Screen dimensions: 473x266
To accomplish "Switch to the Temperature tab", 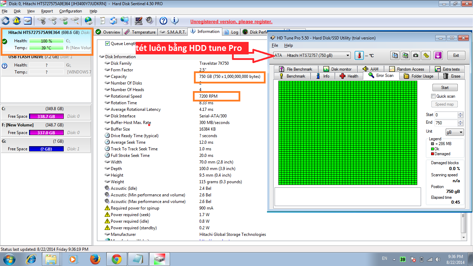I will tap(140, 32).
